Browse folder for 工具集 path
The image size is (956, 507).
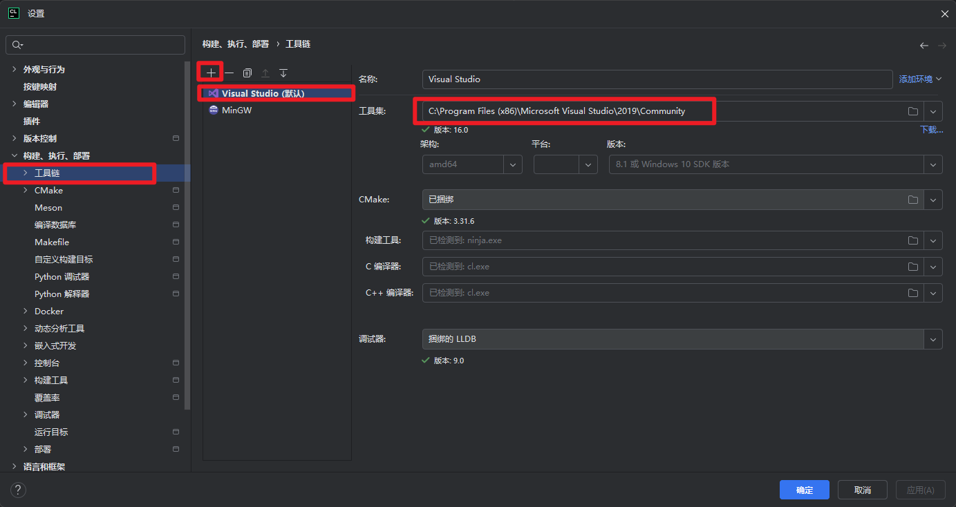pyautogui.click(x=913, y=111)
